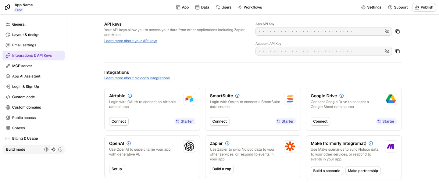Click Starter badge on SmartSuite card
439x183 pixels.
285,121
